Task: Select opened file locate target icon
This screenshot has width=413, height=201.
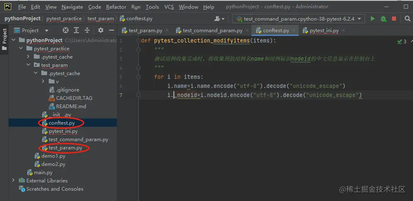Action: pos(66,31)
